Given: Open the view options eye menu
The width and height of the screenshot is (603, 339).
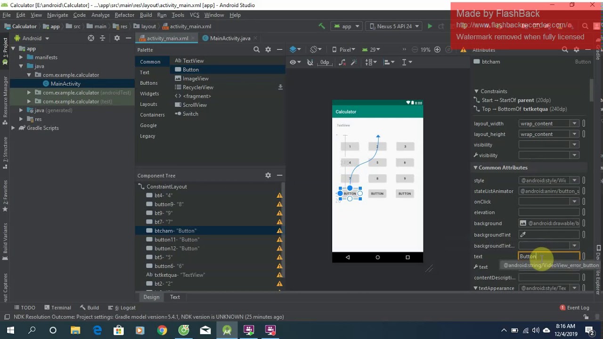Looking at the screenshot, I should click(295, 62).
